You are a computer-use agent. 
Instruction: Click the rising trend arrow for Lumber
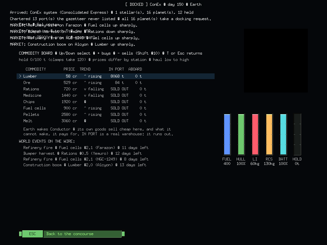point(85,76)
